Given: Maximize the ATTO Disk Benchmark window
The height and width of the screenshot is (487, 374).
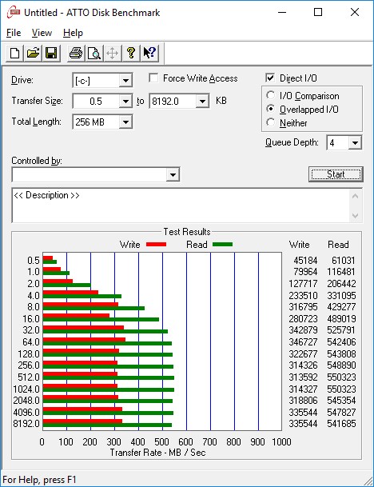Looking at the screenshot, I should pyautogui.click(x=318, y=13).
